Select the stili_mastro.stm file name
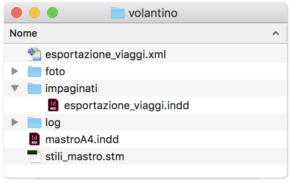This screenshot has height=183, width=291. (85, 157)
